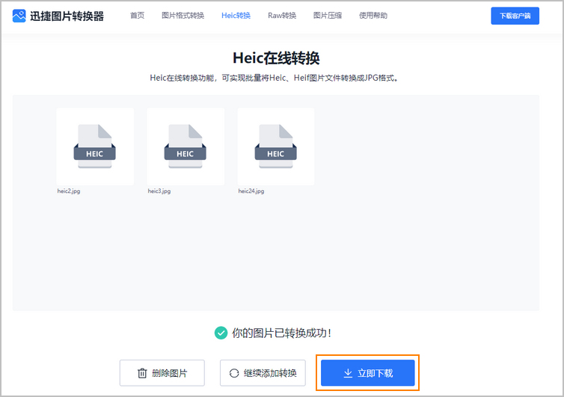The height and width of the screenshot is (397, 564).
Task: Click the 立即下载 button
Action: (x=367, y=373)
